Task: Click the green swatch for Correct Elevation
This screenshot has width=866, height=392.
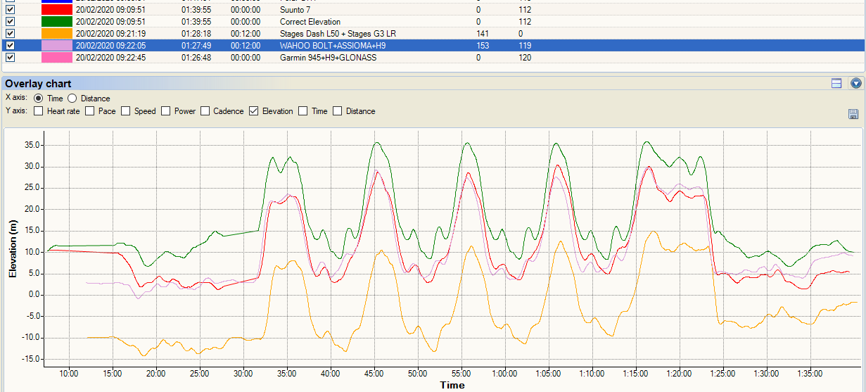Action: pos(56,22)
